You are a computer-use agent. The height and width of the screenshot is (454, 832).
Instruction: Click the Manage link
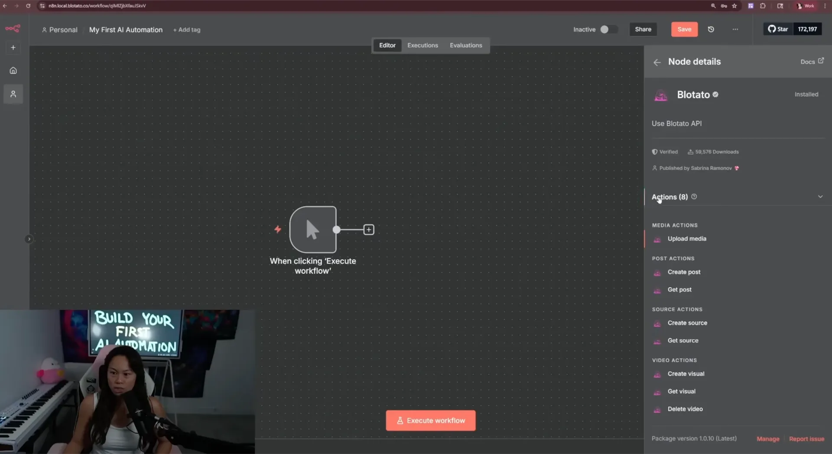768,439
